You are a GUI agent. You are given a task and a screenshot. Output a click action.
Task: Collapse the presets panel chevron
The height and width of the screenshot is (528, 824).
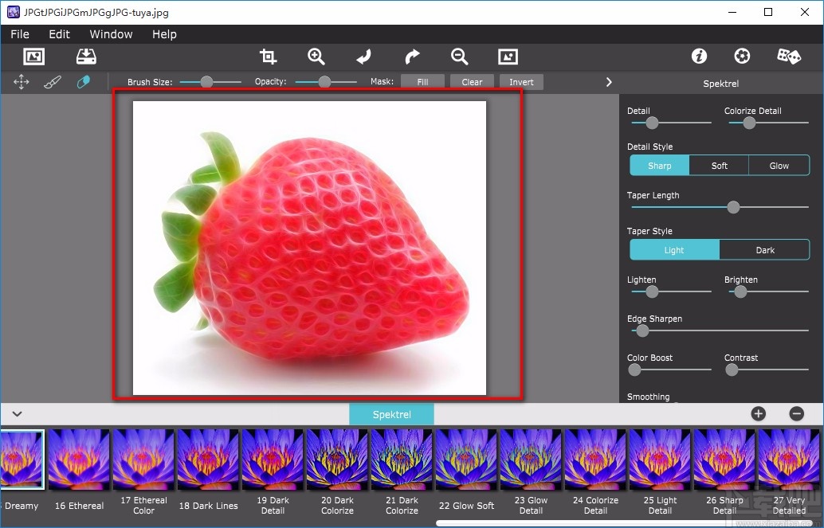click(x=17, y=414)
